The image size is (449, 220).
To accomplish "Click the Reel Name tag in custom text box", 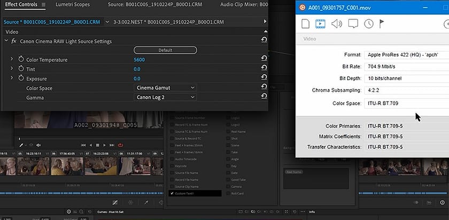I will (293, 172).
